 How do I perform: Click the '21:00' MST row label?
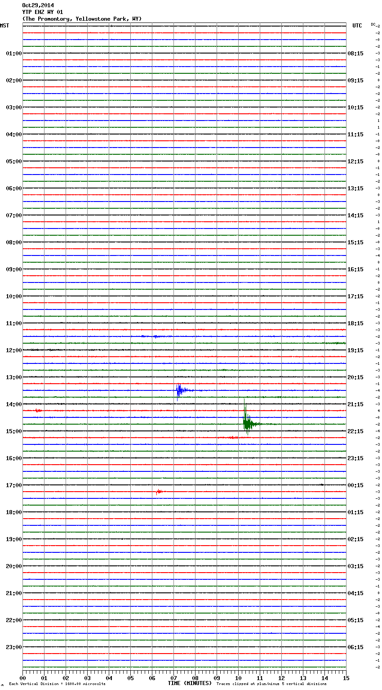coord(14,593)
